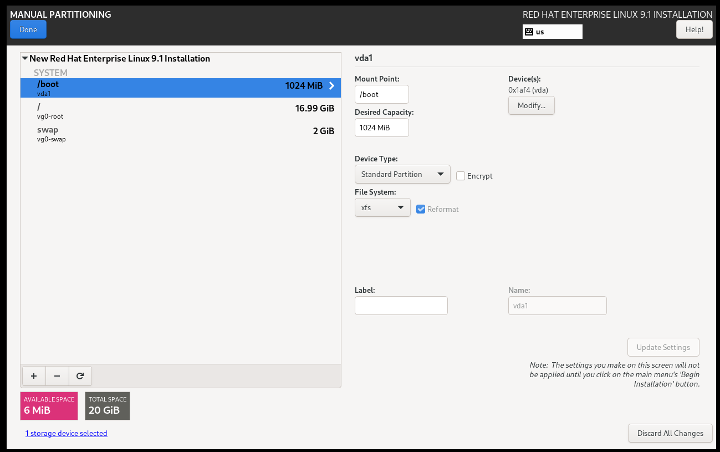The width and height of the screenshot is (720, 452).
Task: Toggle the Encrypt checkbox
Action: tap(461, 176)
